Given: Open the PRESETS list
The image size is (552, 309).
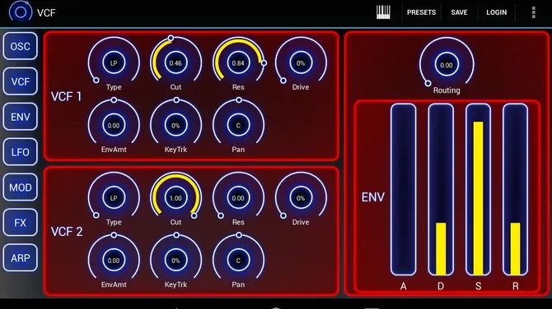Looking at the screenshot, I should pos(421,12).
